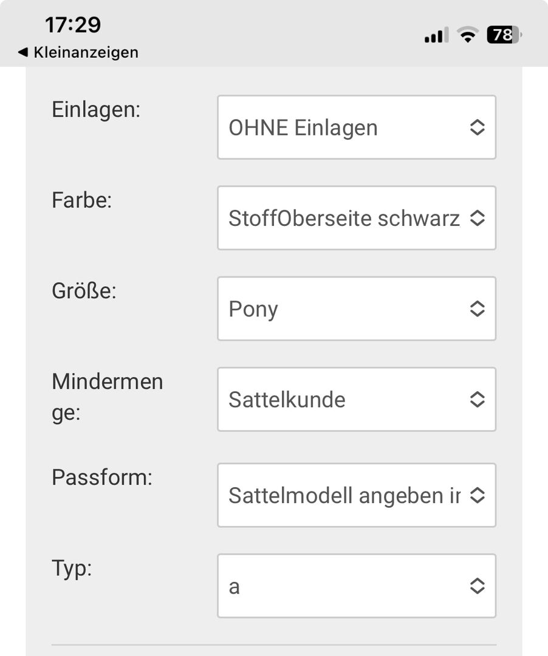Tap the Passform label text
The height and width of the screenshot is (656, 548).
102,477
